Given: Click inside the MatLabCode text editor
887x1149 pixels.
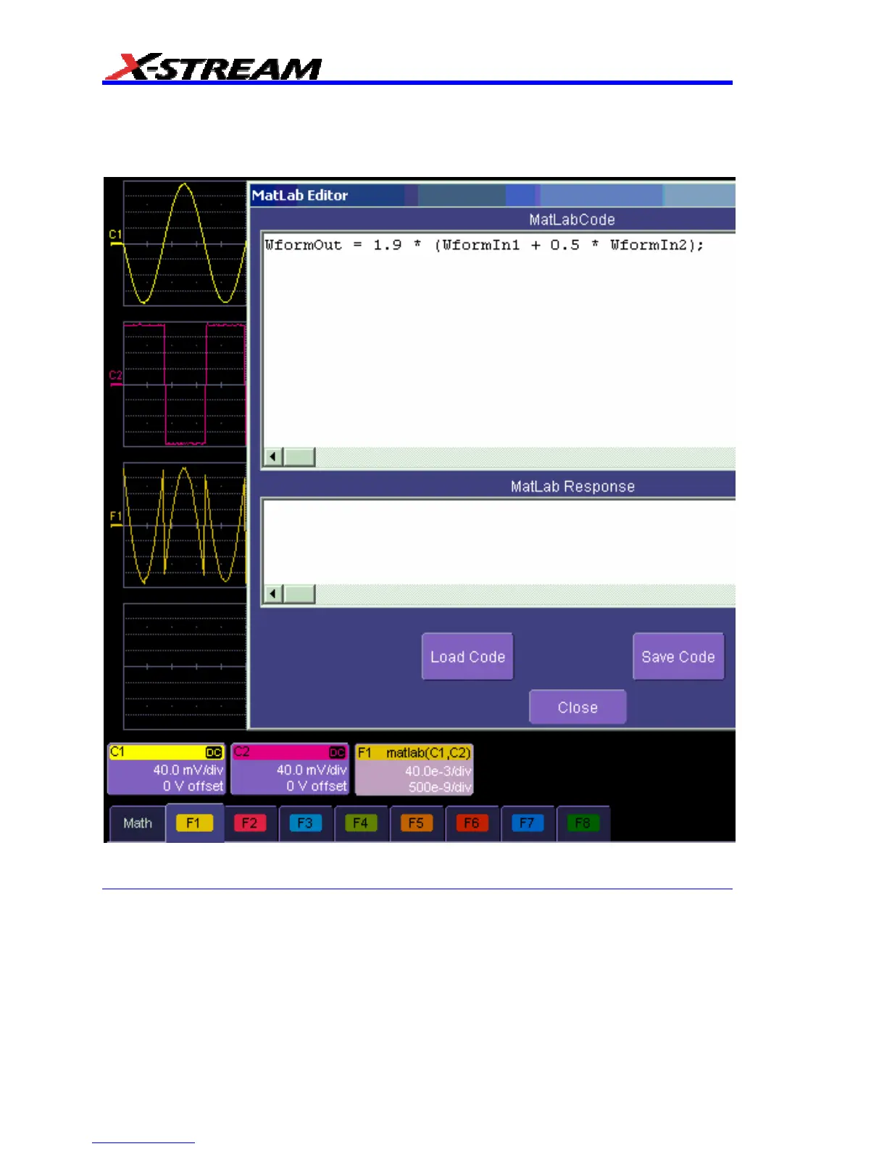Looking at the screenshot, I should point(499,341).
